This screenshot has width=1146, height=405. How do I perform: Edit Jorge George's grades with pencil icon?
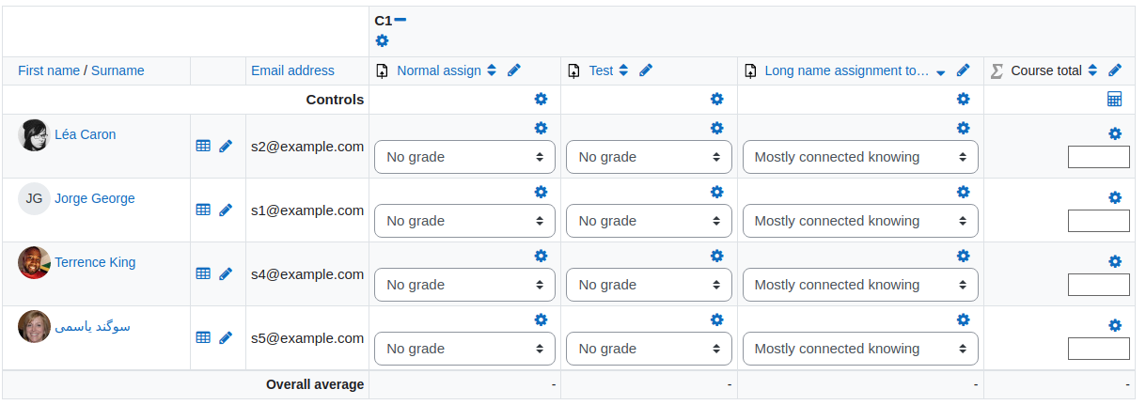coord(226,210)
